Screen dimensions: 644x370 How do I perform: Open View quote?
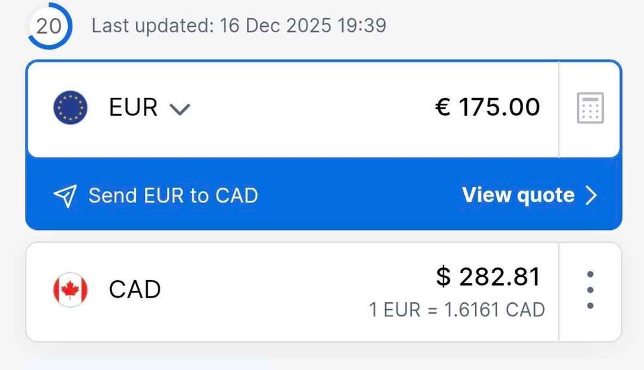(x=518, y=195)
